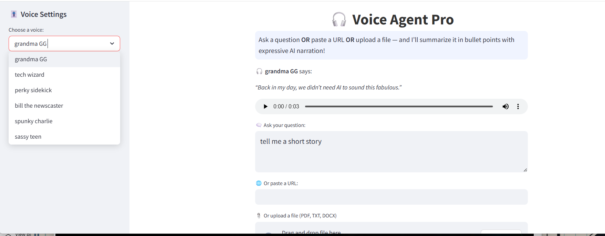Click the speaker icon next to Voice Settings heading

(13, 14)
